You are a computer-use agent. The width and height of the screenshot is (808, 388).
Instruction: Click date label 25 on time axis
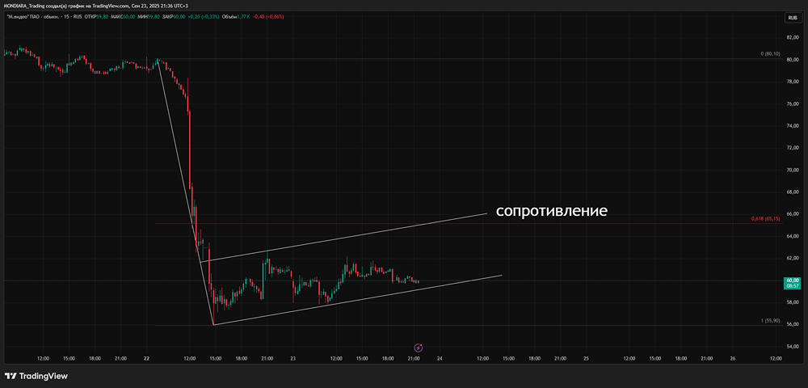586,358
